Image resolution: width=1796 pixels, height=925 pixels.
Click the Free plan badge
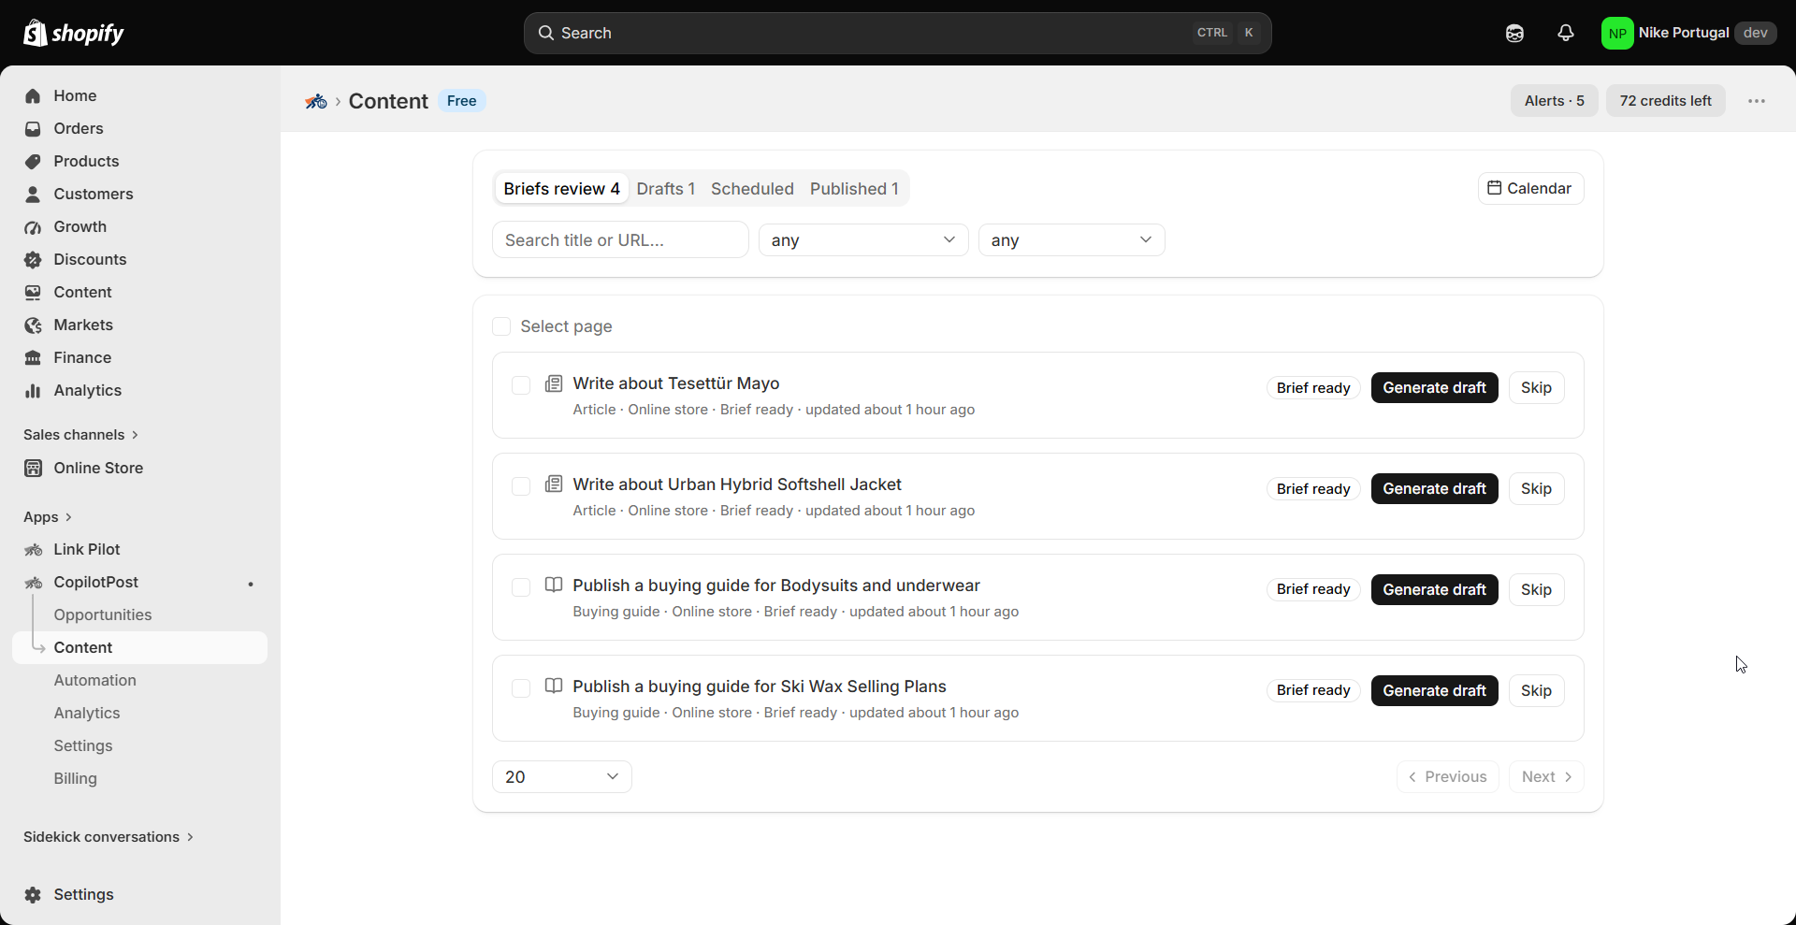coord(462,101)
